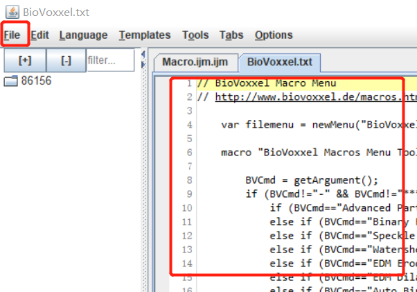The height and width of the screenshot is (292, 417).
Task: Click the folder icon beside 86156
Action: pos(10,81)
